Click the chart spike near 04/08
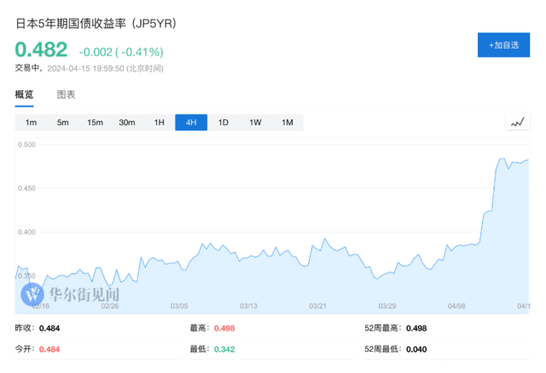Viewport: 546px width, 373px height. click(x=489, y=210)
